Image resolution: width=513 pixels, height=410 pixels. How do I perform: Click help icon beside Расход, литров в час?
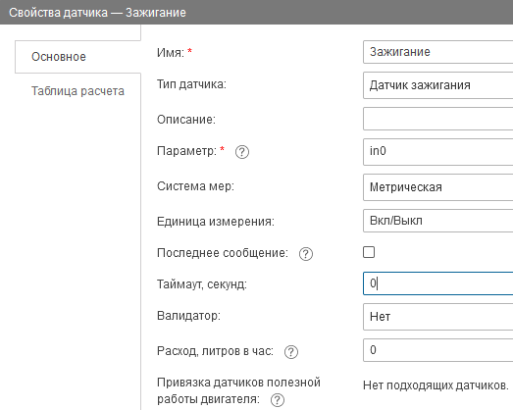[291, 352]
